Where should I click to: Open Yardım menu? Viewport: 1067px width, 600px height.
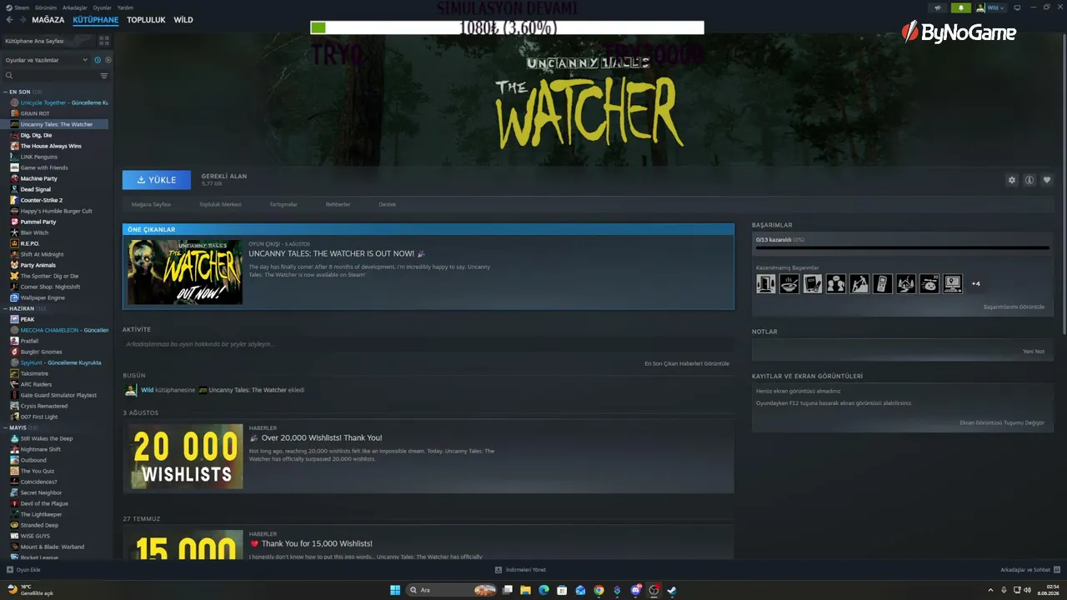[126, 7]
